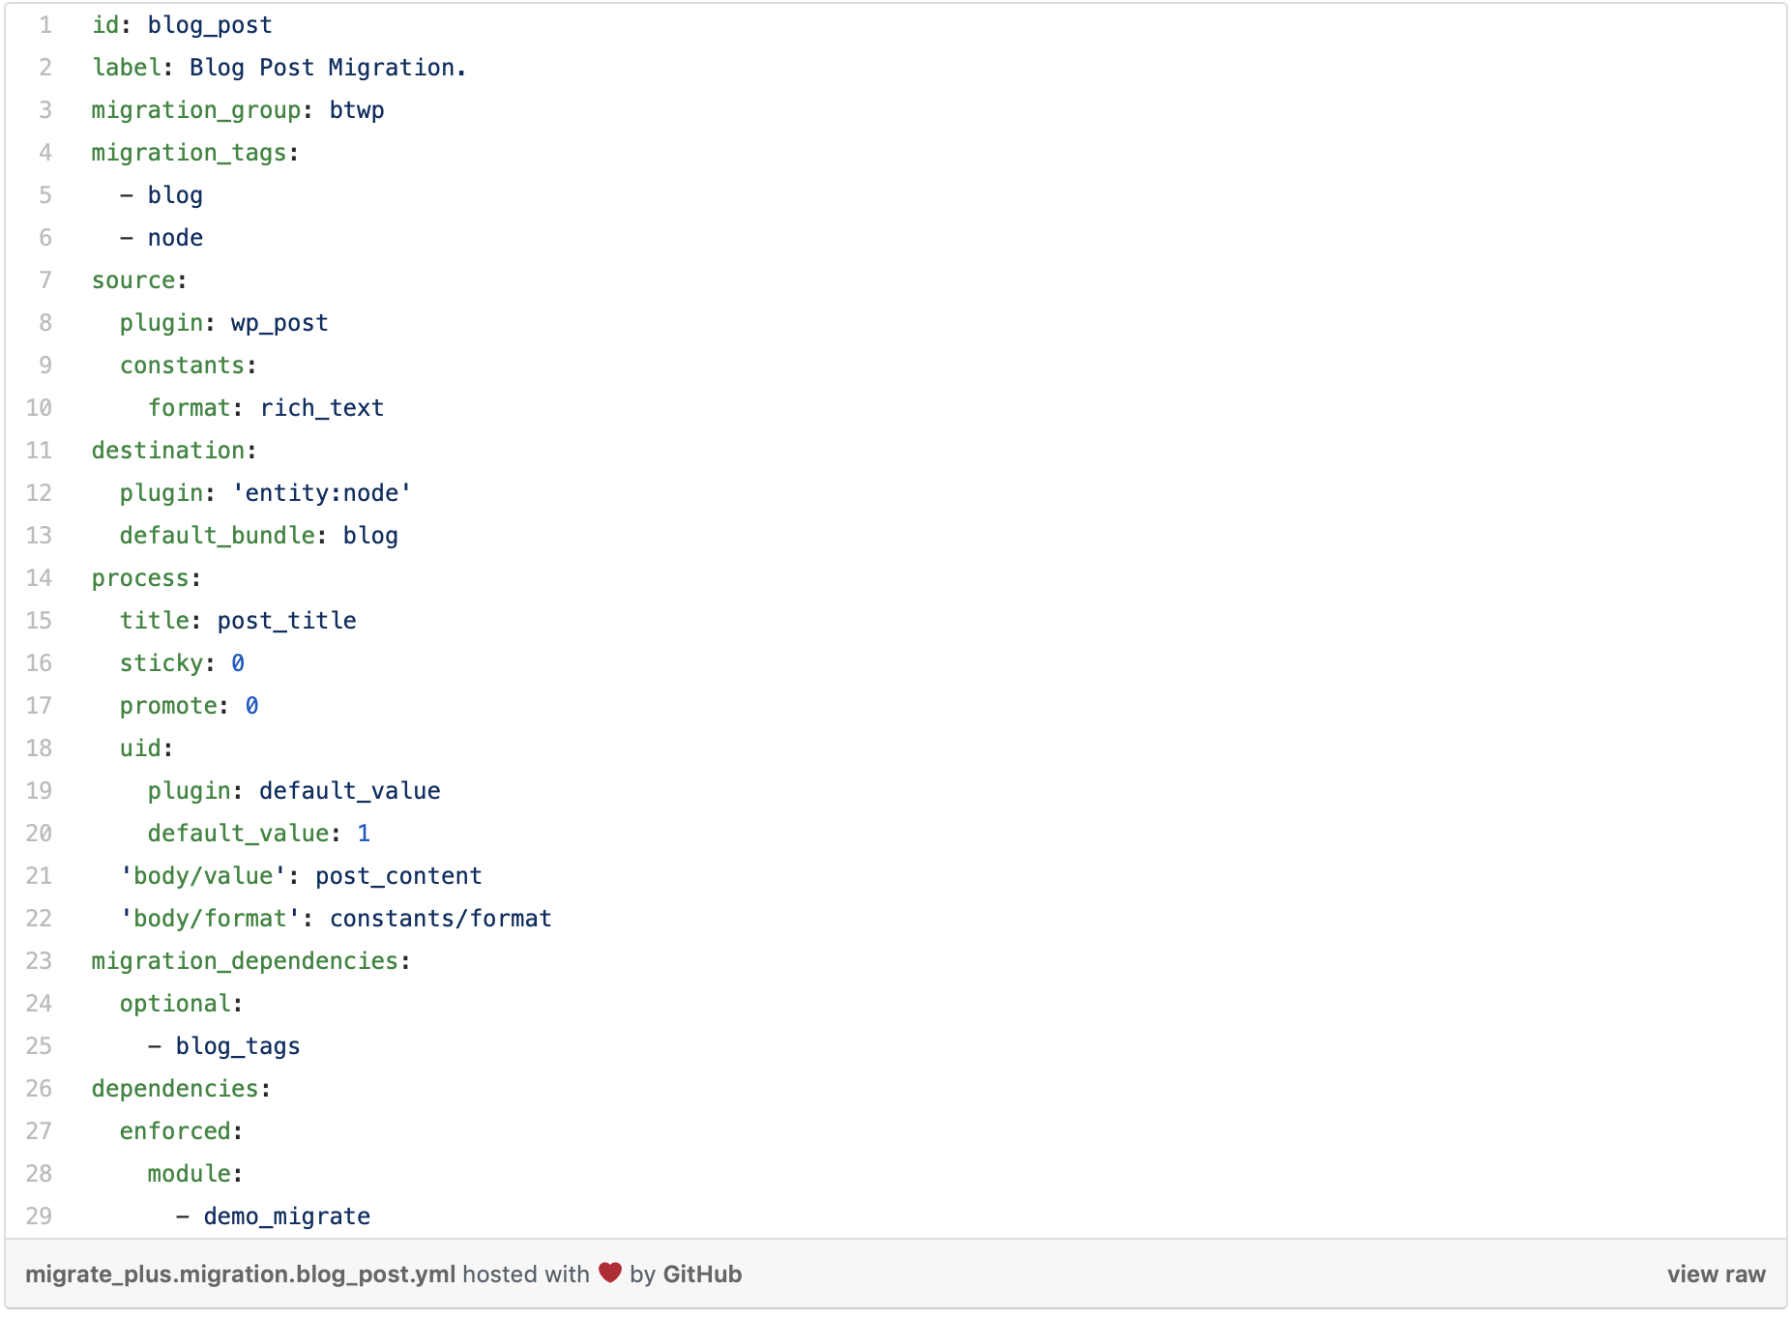
Task: Click the 'post_title' value
Action: point(286,621)
